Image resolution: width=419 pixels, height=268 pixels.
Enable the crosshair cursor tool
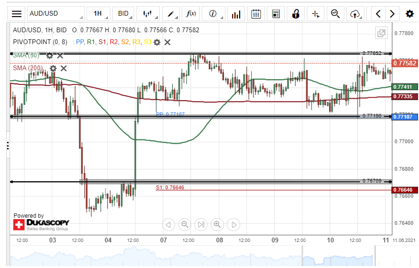tap(316, 14)
